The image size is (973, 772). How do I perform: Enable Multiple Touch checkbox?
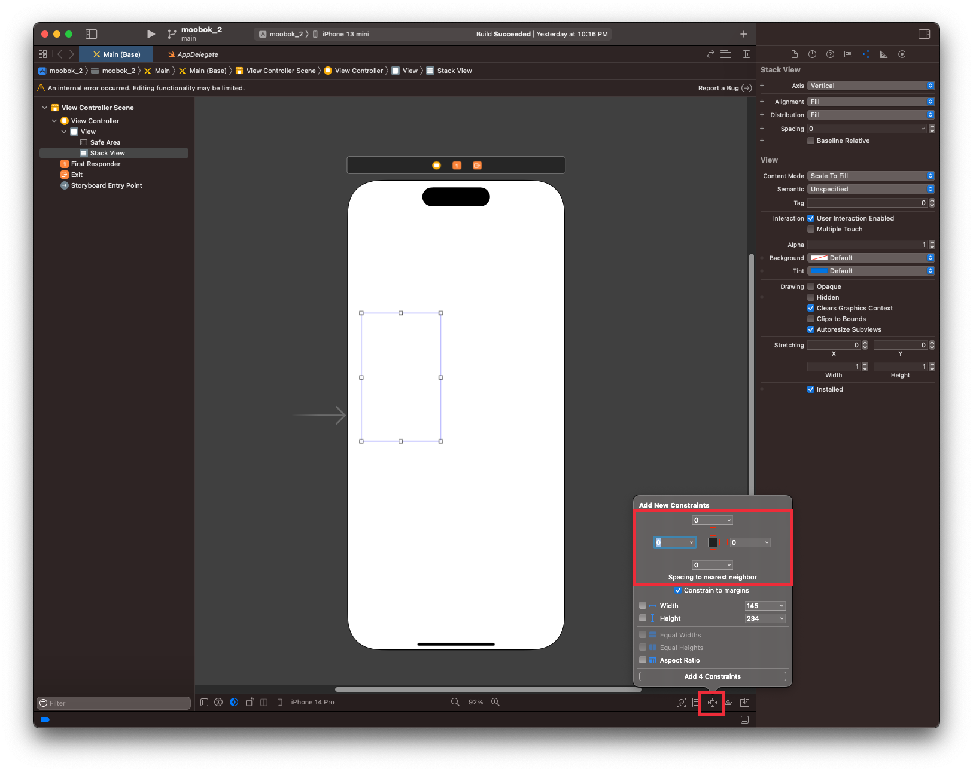click(811, 230)
